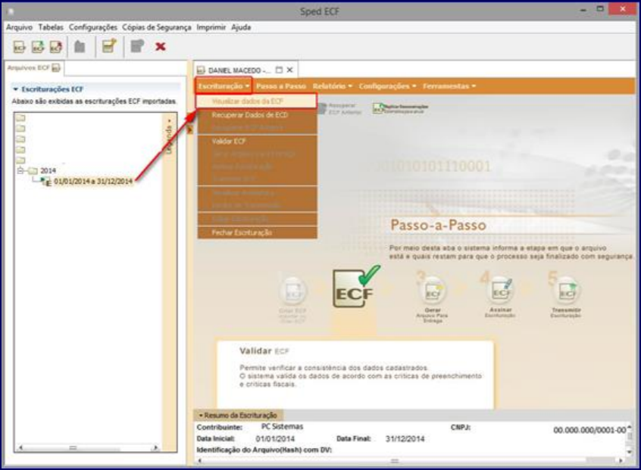This screenshot has height=470, width=641.
Task: Click the Identificação do Arquivo(Hash) com DV label
Action: click(264, 450)
